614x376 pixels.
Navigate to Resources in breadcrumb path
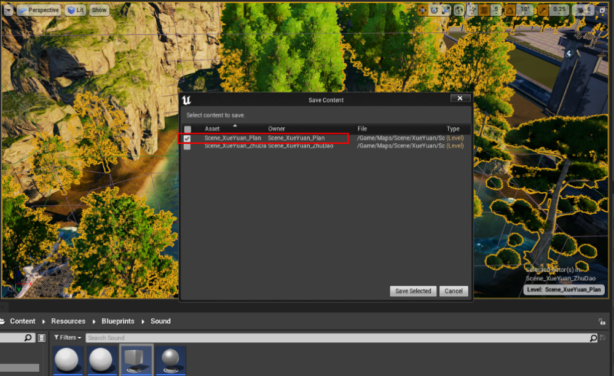tap(68, 321)
